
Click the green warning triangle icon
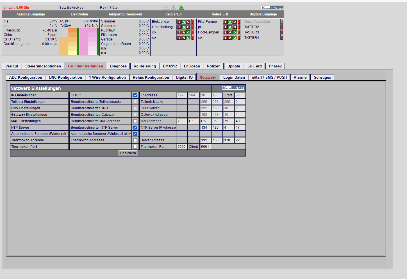[181, 8]
